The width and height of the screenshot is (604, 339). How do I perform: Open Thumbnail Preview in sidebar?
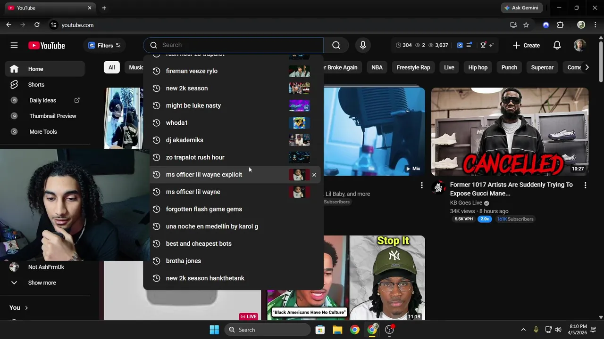pos(45,116)
